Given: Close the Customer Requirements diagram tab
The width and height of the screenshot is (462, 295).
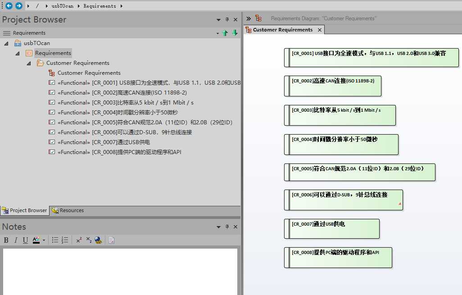Looking at the screenshot, I should pos(320,30).
